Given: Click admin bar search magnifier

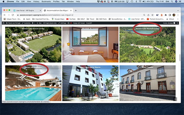Looking at the screenshot, I should 177,23.
